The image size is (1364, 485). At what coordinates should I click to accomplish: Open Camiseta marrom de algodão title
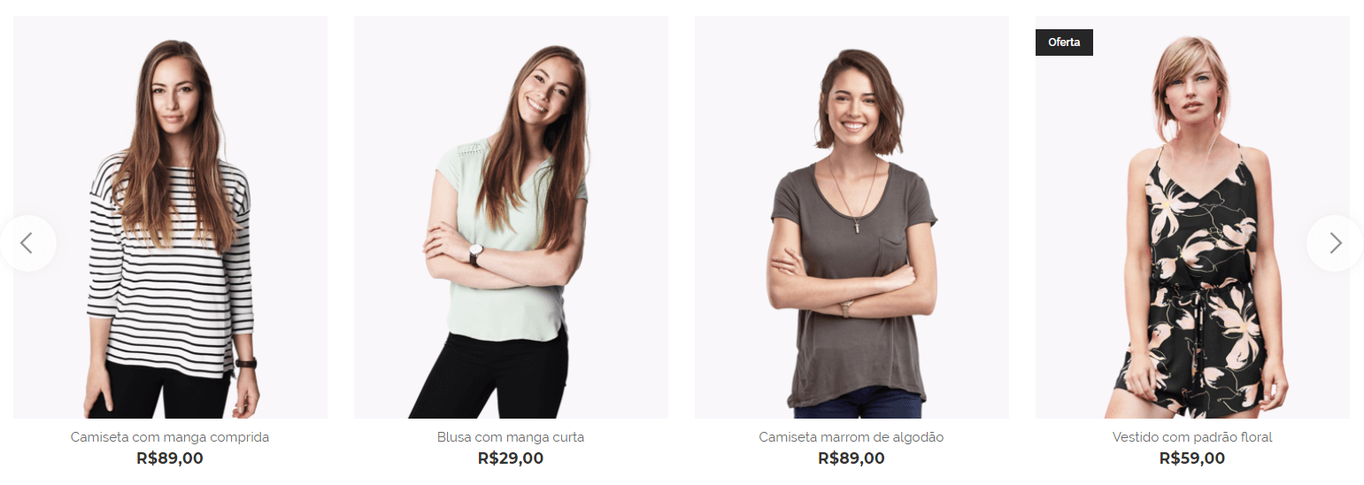point(852,437)
